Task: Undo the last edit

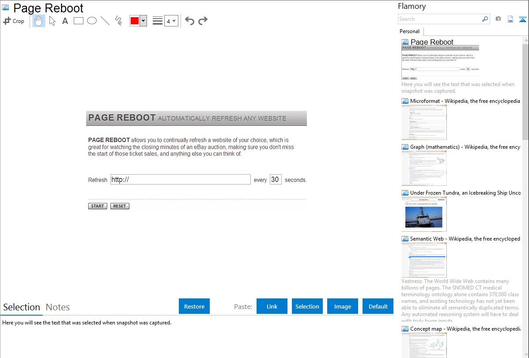Action: 189,21
